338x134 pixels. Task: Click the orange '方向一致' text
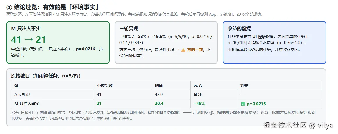[x=195, y=50]
